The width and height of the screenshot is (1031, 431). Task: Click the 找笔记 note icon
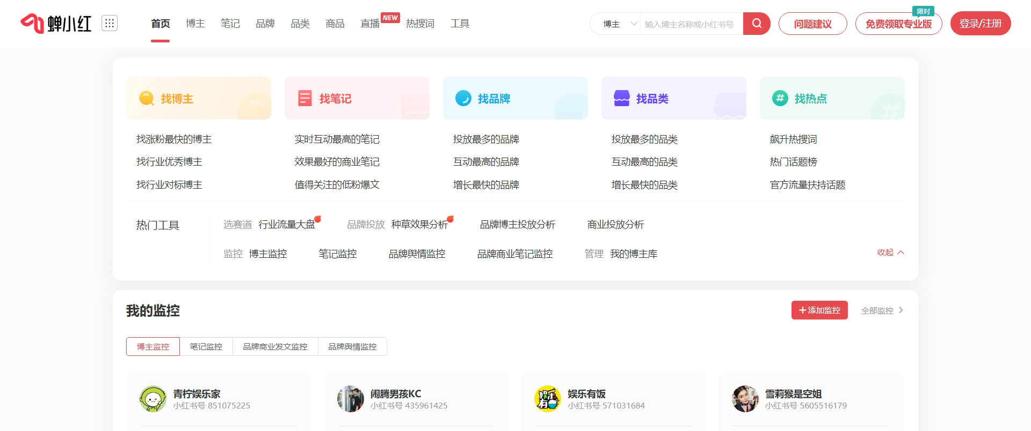coord(305,99)
